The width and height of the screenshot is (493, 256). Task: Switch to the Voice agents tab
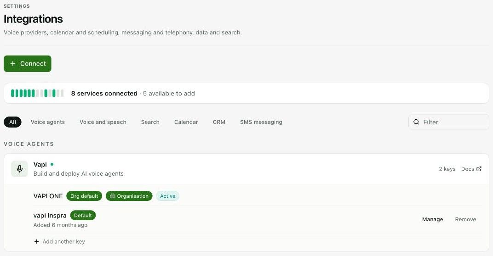click(48, 122)
